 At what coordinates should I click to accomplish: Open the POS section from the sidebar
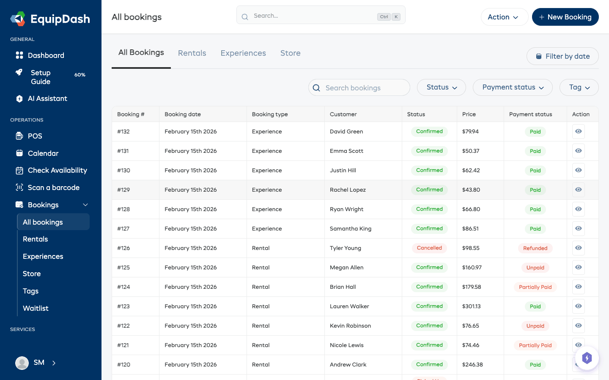tap(35, 136)
